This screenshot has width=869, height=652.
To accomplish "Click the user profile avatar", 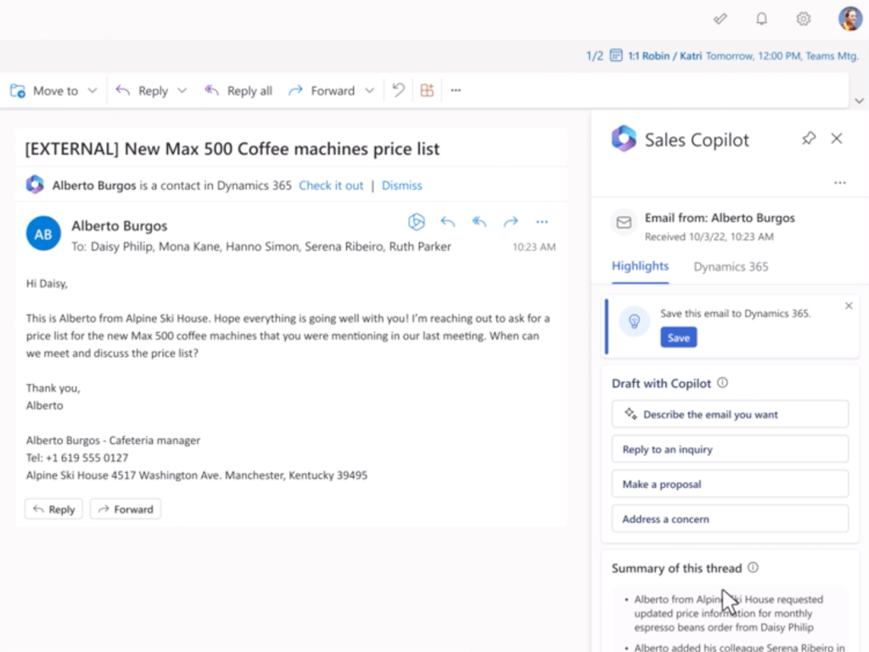I will tap(849, 19).
